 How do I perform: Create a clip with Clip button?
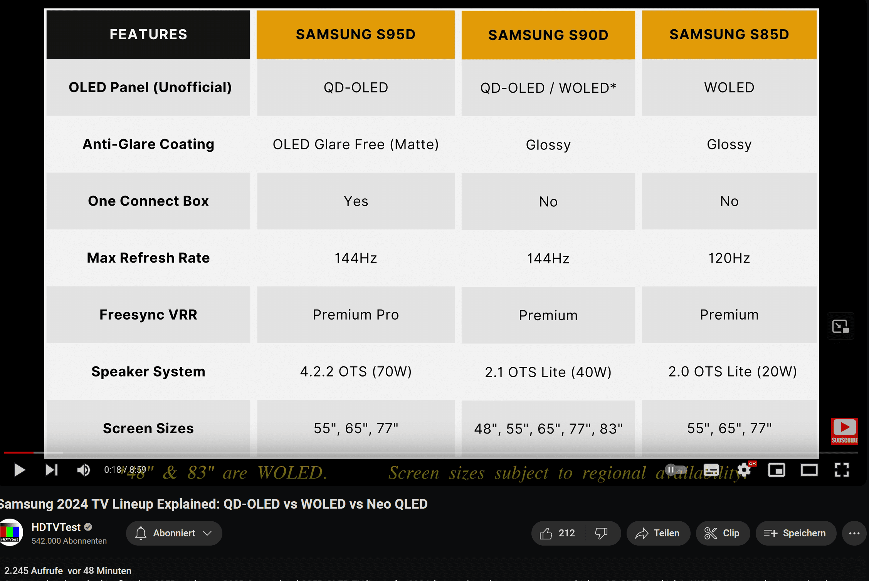click(x=723, y=533)
